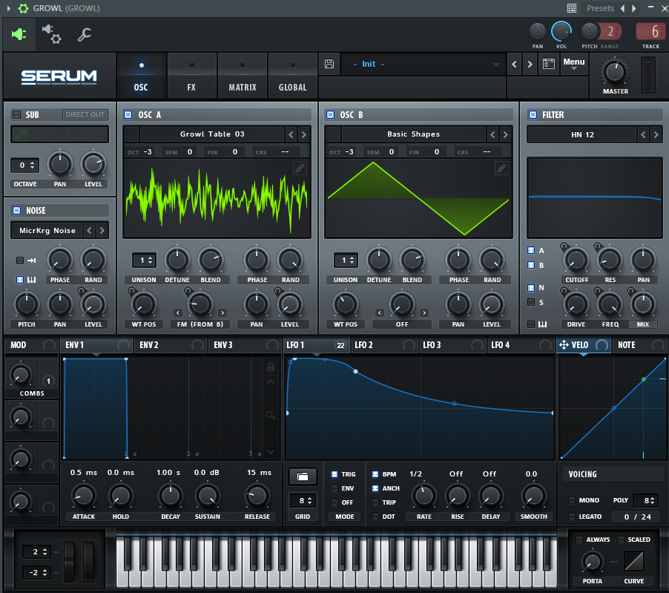Click the MASTER volume knob

614,73
